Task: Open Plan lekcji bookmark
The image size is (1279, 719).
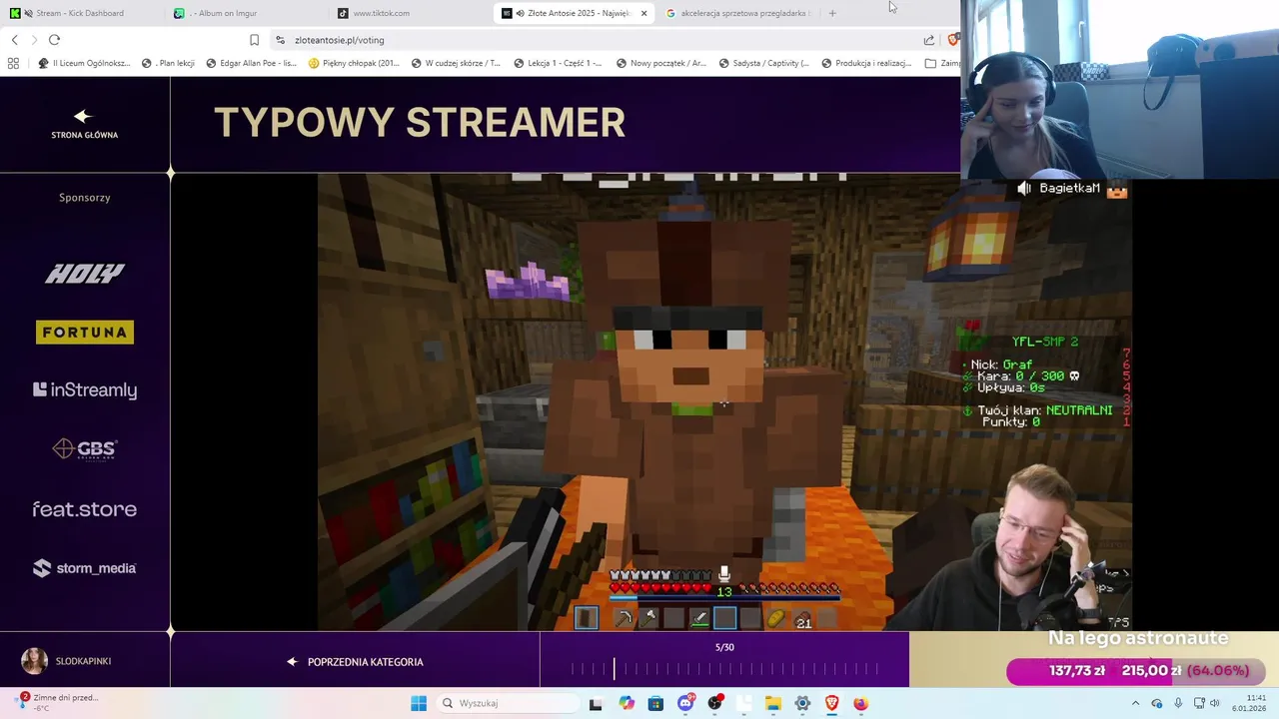Action: click(168, 63)
